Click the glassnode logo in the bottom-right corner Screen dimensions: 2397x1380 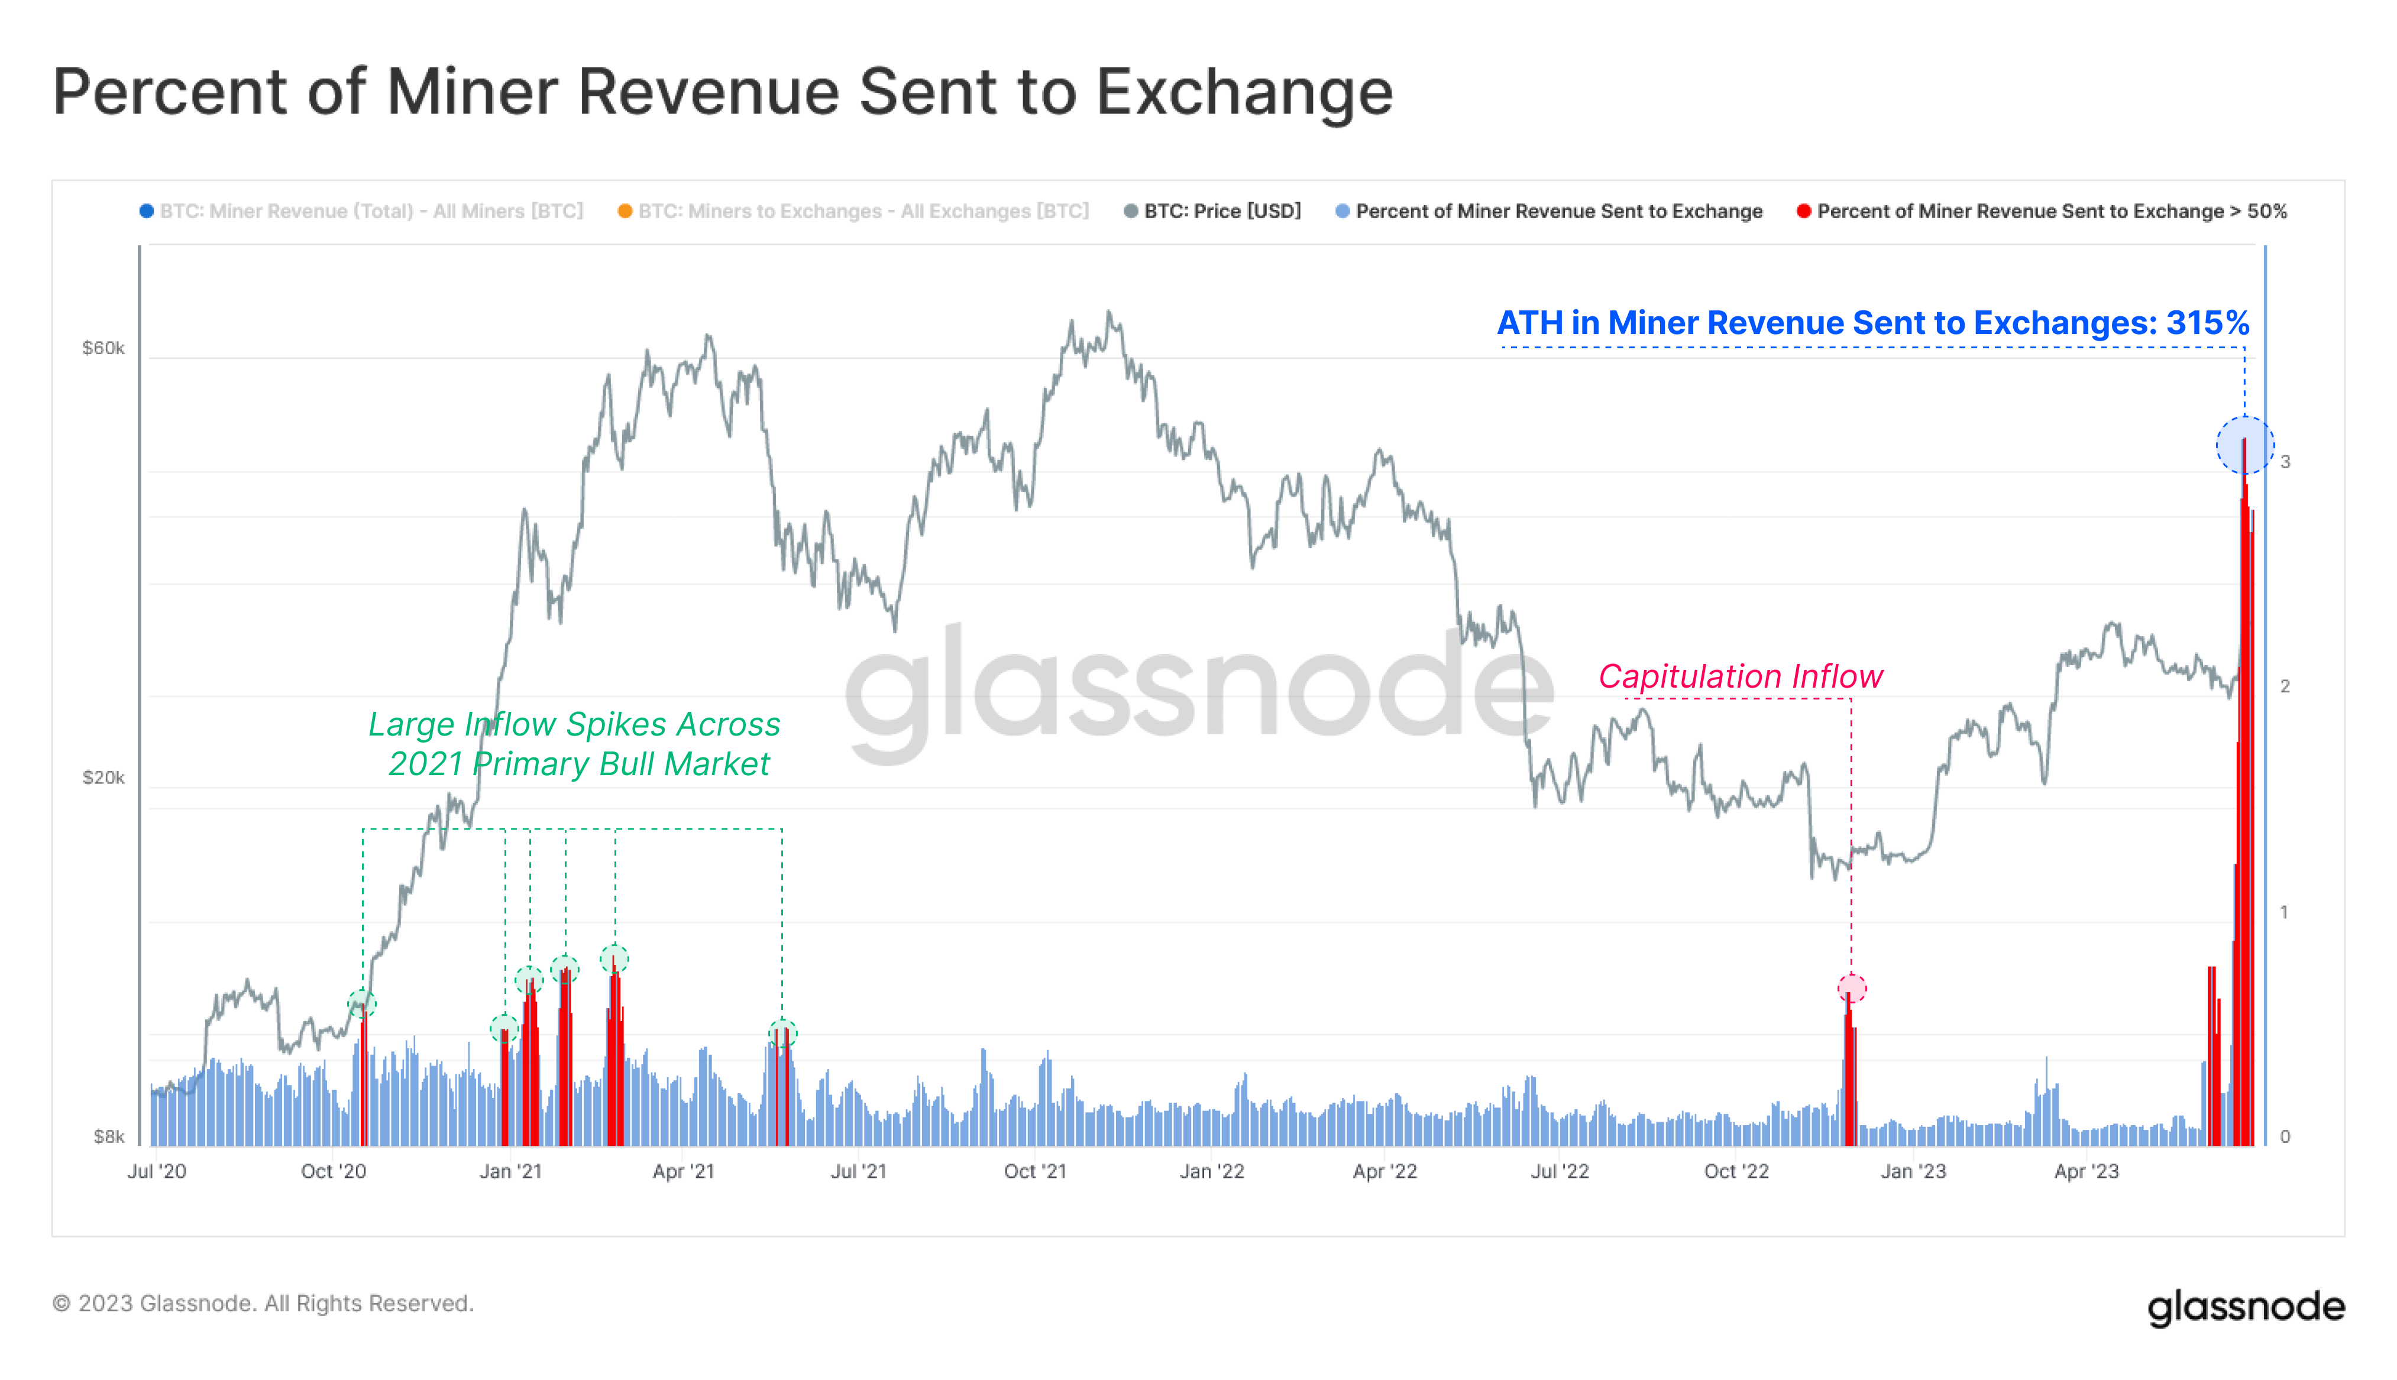pos(2246,1307)
